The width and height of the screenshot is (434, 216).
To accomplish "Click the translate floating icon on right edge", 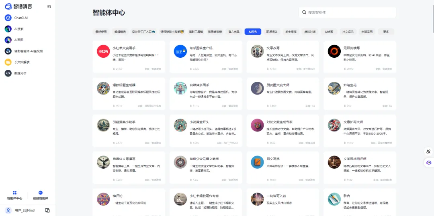I will tap(429, 151).
